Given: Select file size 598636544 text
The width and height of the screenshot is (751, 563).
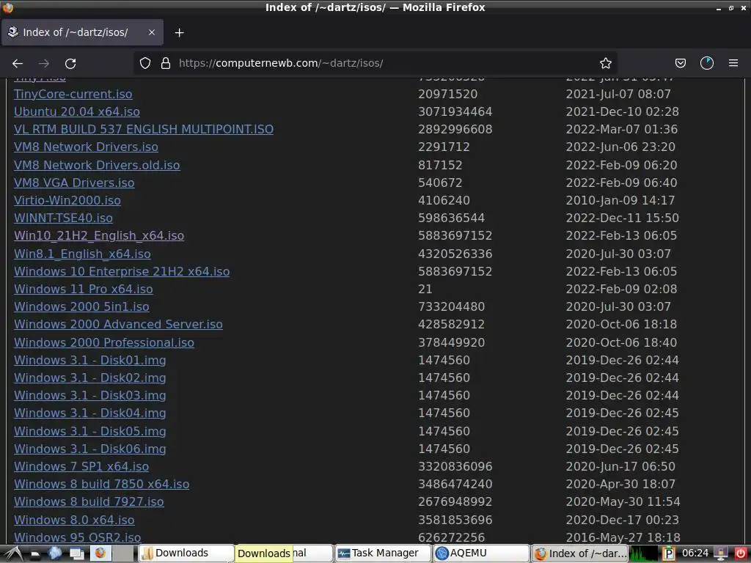Looking at the screenshot, I should 451,218.
